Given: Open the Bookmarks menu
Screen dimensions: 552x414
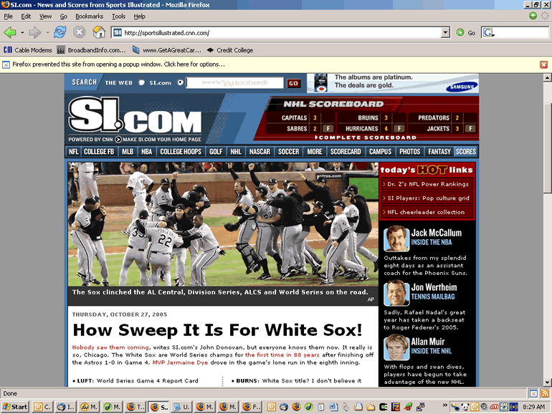Looking at the screenshot, I should [90, 16].
